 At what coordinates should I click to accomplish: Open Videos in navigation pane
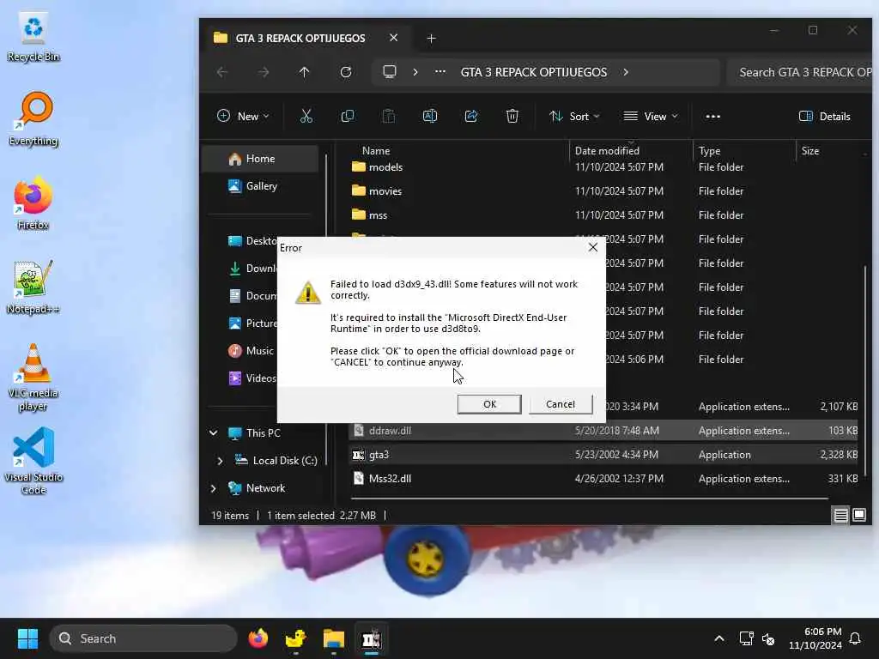(x=252, y=378)
